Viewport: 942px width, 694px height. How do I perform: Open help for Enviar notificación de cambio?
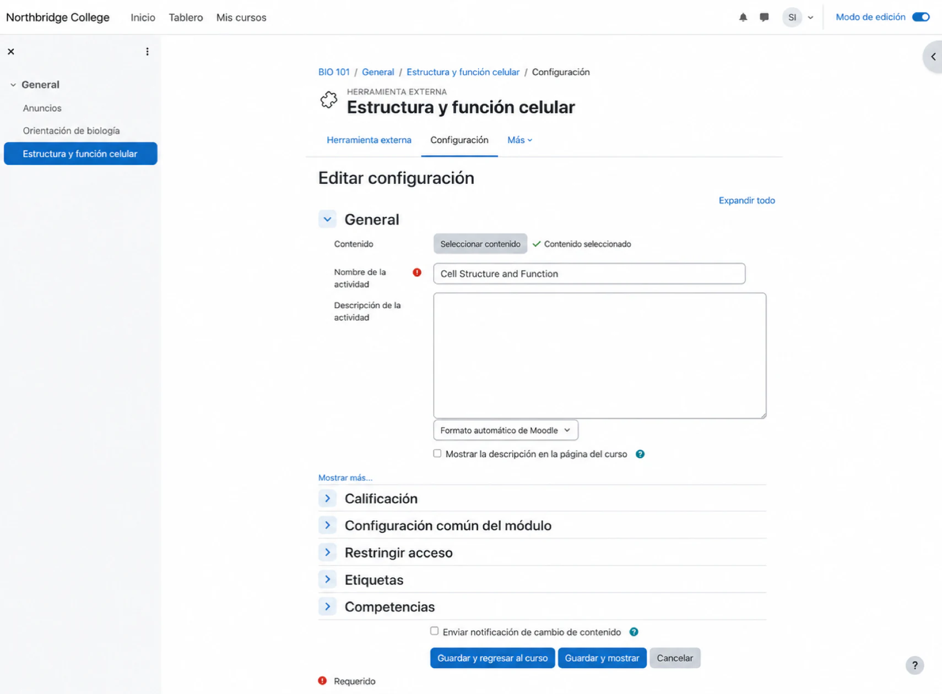click(634, 632)
